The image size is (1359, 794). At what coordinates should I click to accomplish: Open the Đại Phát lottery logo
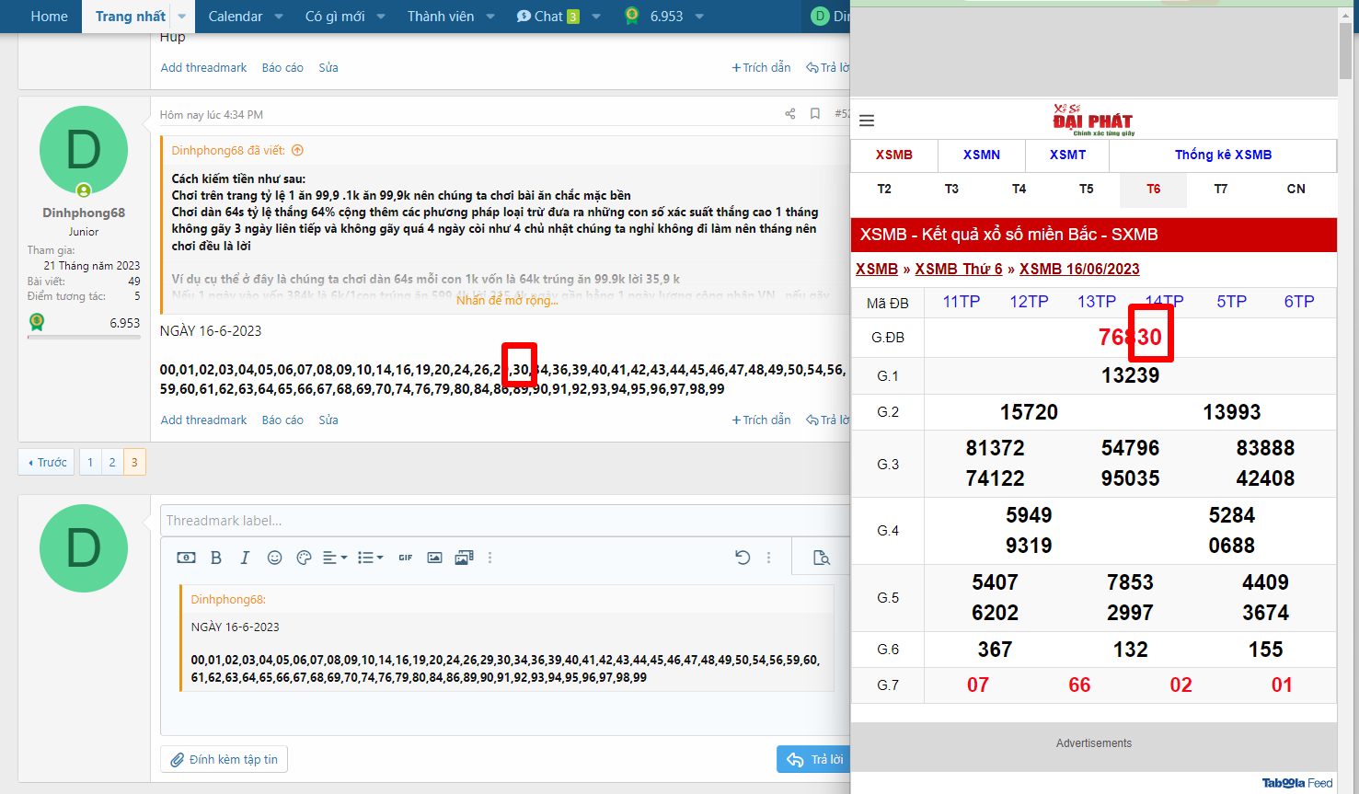click(1093, 120)
